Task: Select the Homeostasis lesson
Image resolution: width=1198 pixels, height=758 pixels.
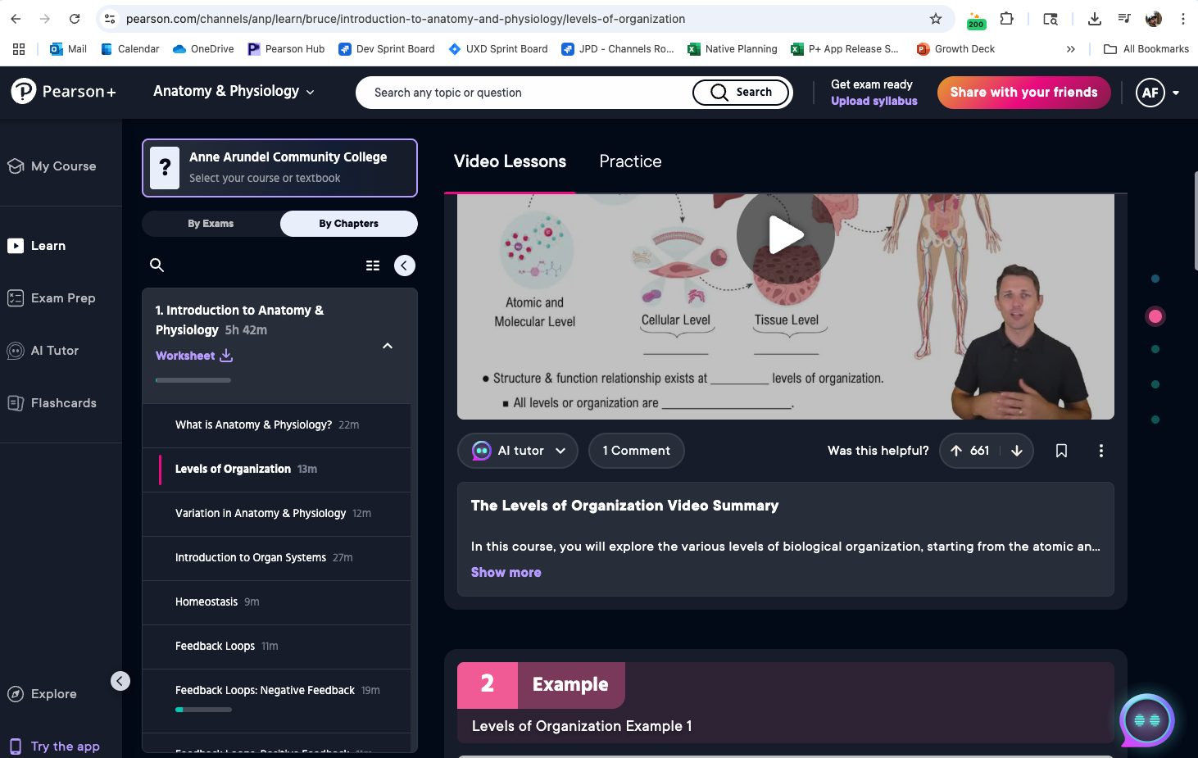Action: point(206,601)
